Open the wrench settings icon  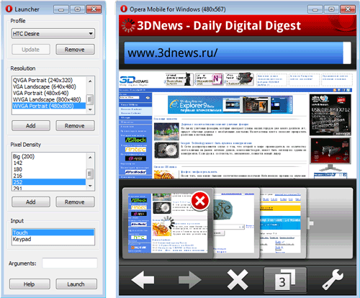pyautogui.click(x=333, y=279)
